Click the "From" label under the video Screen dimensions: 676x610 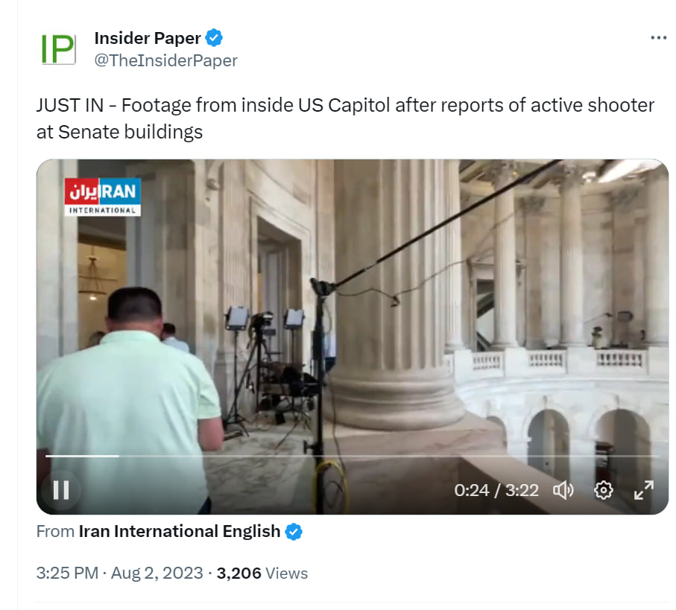[x=56, y=532]
